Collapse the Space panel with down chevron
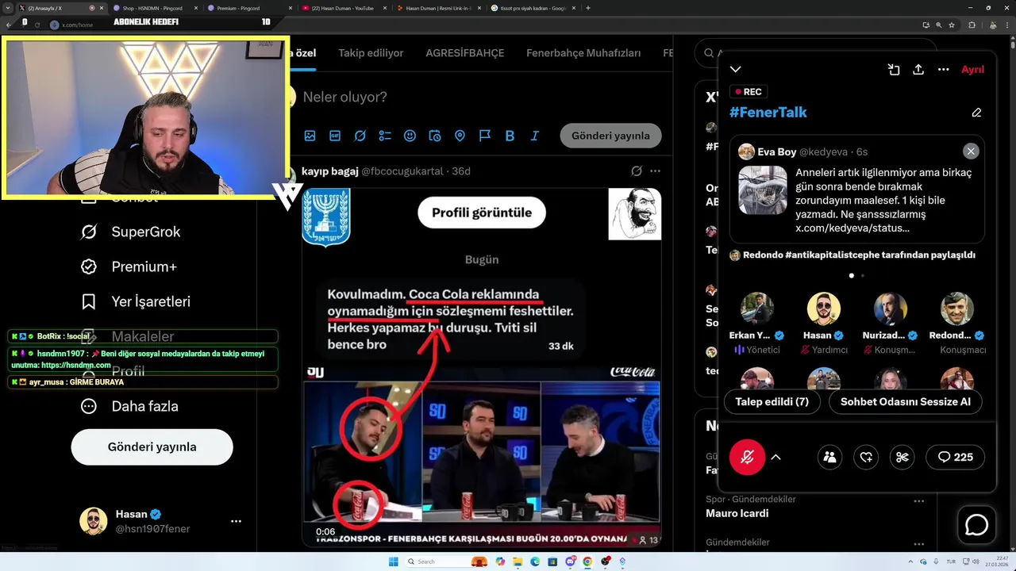 click(x=736, y=70)
